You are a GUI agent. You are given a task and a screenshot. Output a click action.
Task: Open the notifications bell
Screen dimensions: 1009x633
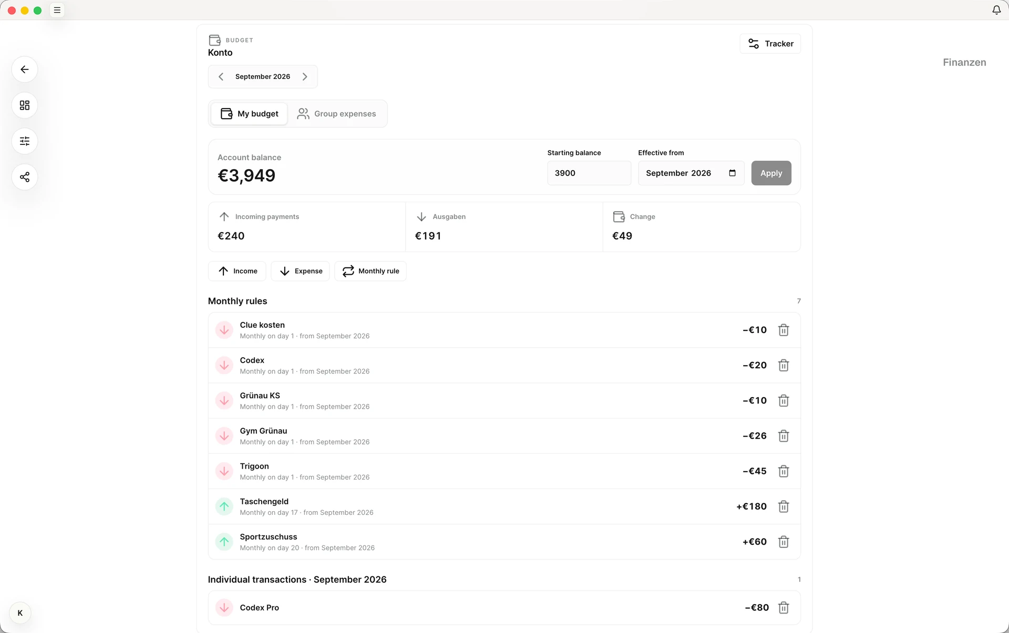point(996,10)
